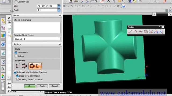The width and height of the screenshot is (172, 96).
Task: Select the Intersection Curve tool in Curve toolbar
Action: [x=161, y=32]
